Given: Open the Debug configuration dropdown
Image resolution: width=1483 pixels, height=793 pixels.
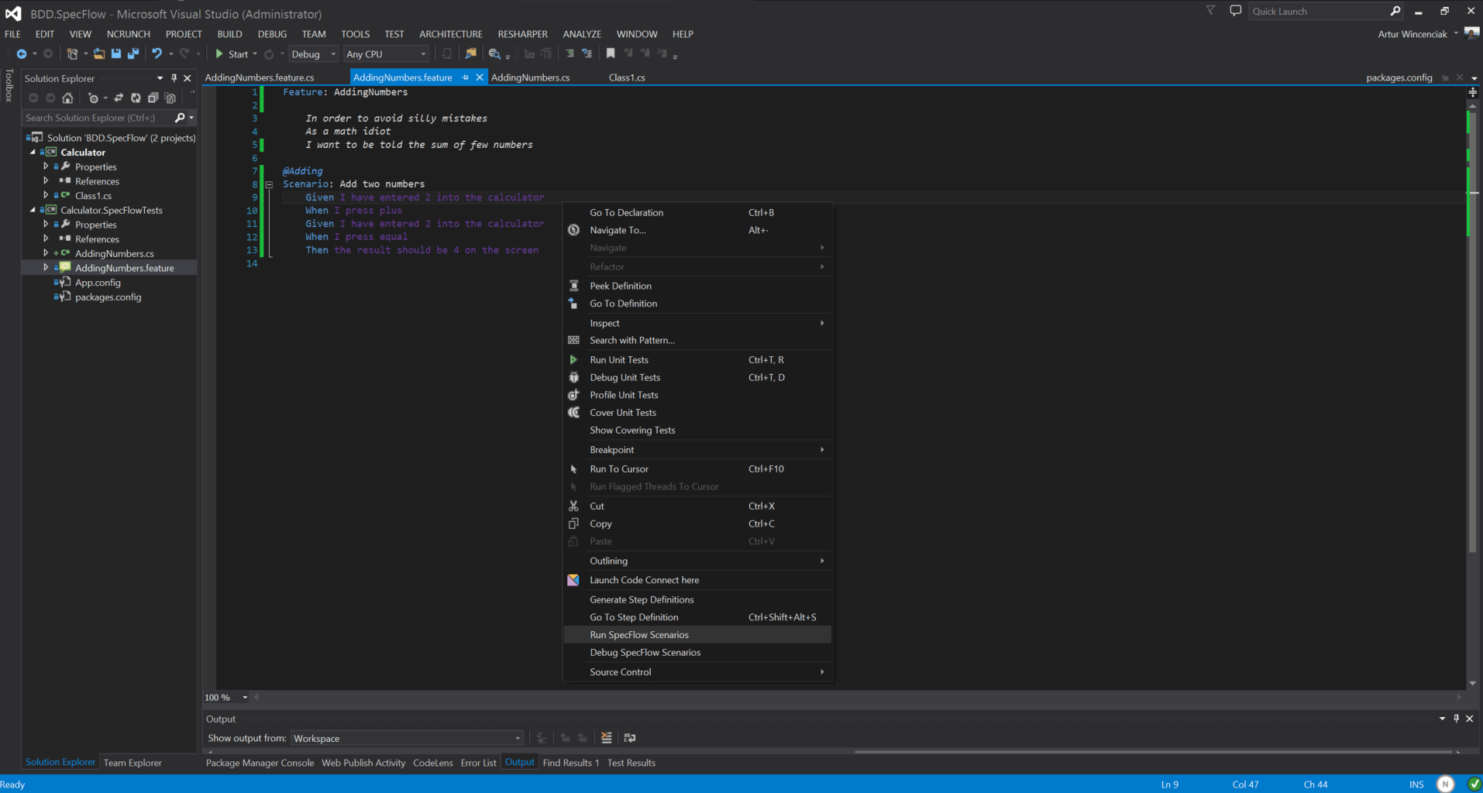Looking at the screenshot, I should pyautogui.click(x=314, y=54).
